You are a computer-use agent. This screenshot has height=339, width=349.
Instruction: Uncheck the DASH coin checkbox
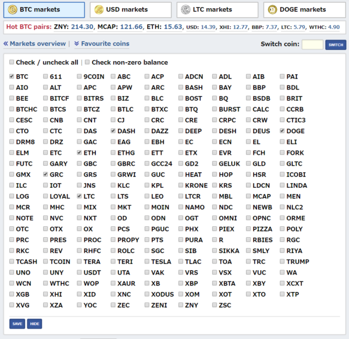point(113,131)
